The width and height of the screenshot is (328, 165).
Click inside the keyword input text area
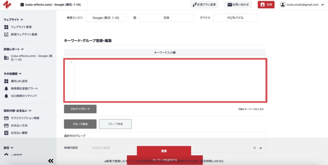[x=170, y=80]
